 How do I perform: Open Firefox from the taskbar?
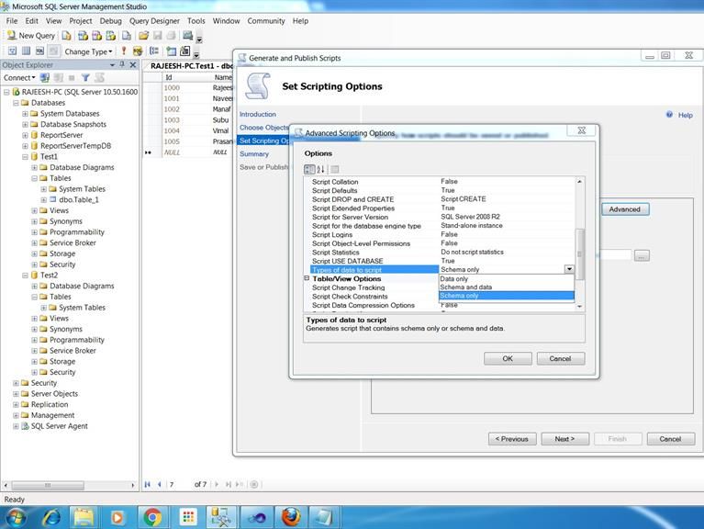click(290, 517)
